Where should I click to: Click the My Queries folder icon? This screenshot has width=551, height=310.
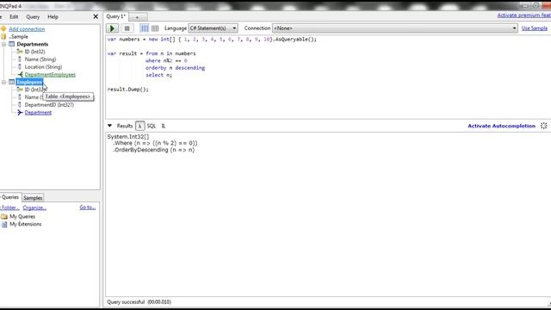[x=4, y=216]
